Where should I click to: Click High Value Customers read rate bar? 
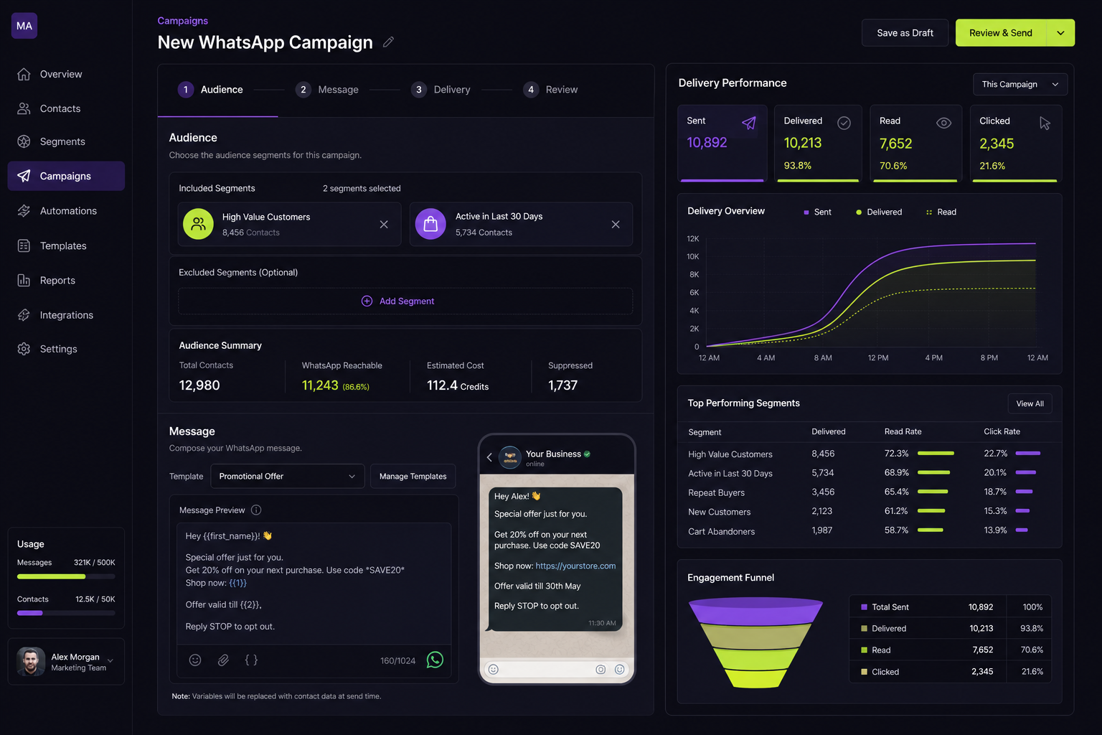coord(936,454)
